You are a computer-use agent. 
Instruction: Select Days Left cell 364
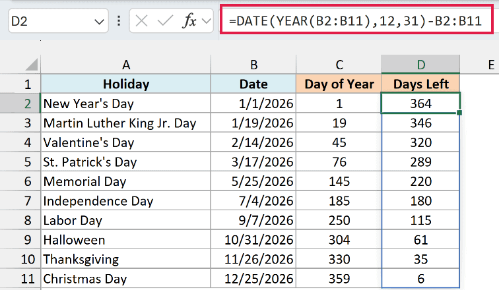[x=420, y=103]
